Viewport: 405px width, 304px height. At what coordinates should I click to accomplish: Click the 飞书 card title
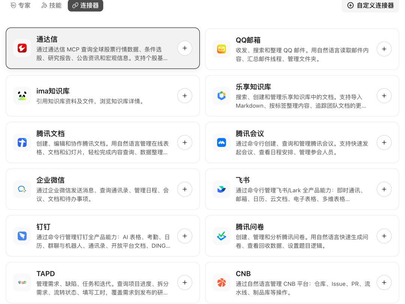pos(243,180)
